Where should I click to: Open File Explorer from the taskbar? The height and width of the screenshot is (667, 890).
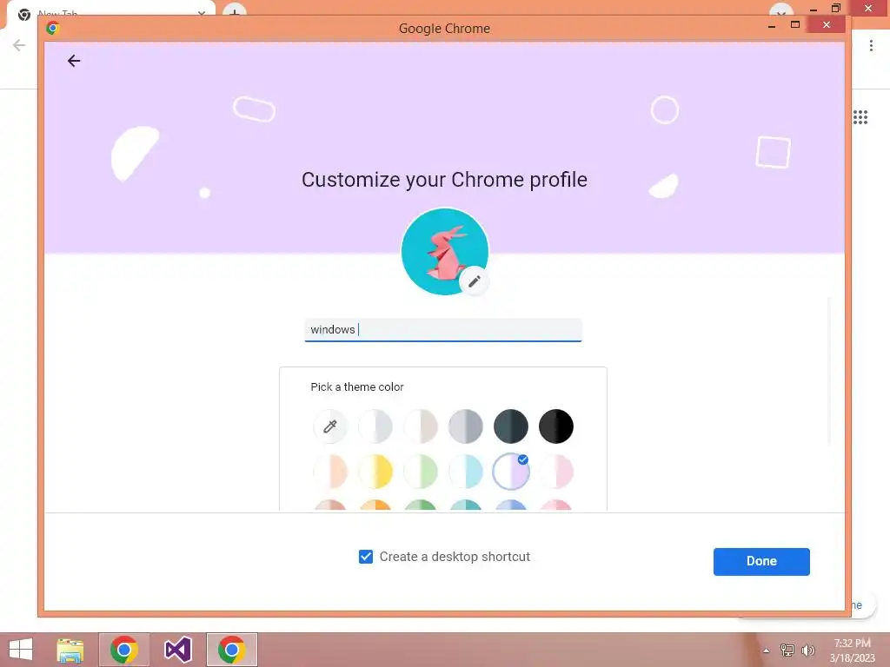[x=70, y=650]
